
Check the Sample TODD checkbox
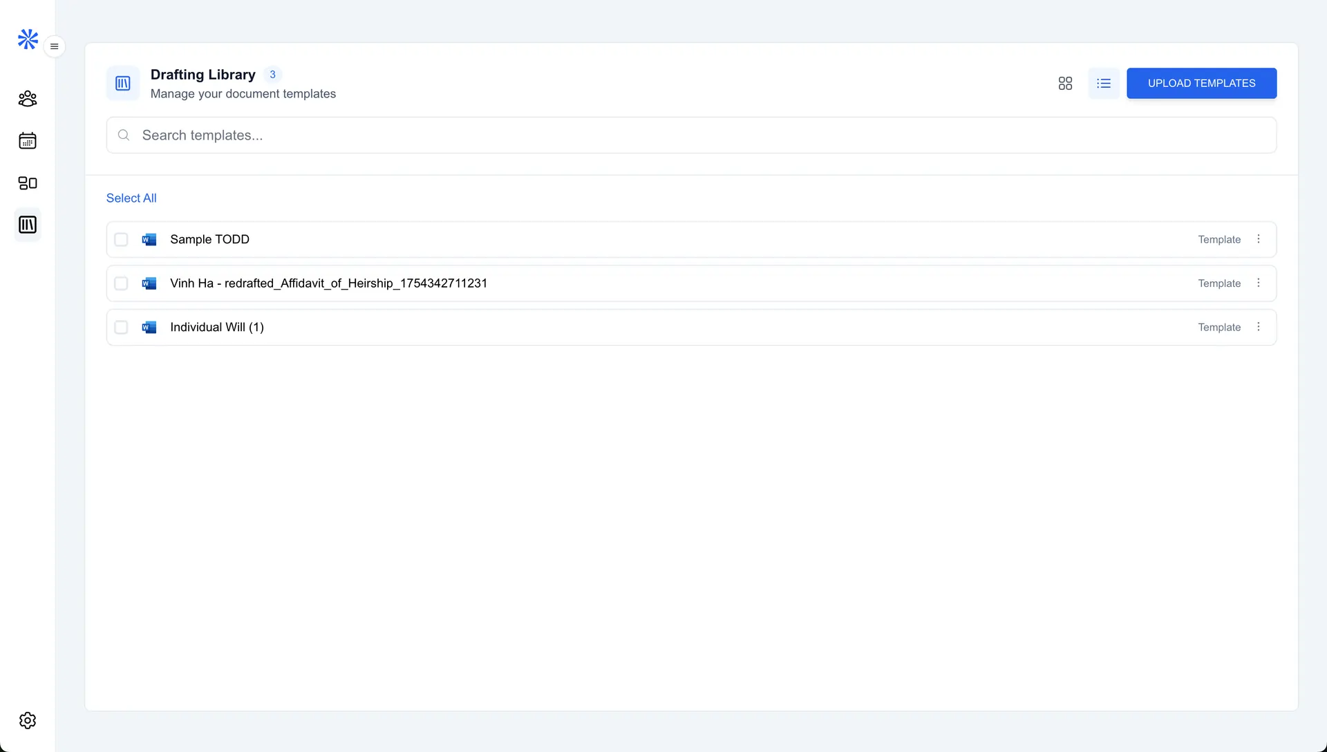[x=121, y=239]
